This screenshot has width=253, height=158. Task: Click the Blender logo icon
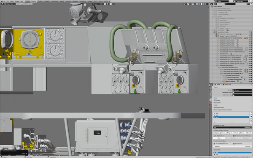(1, 1)
